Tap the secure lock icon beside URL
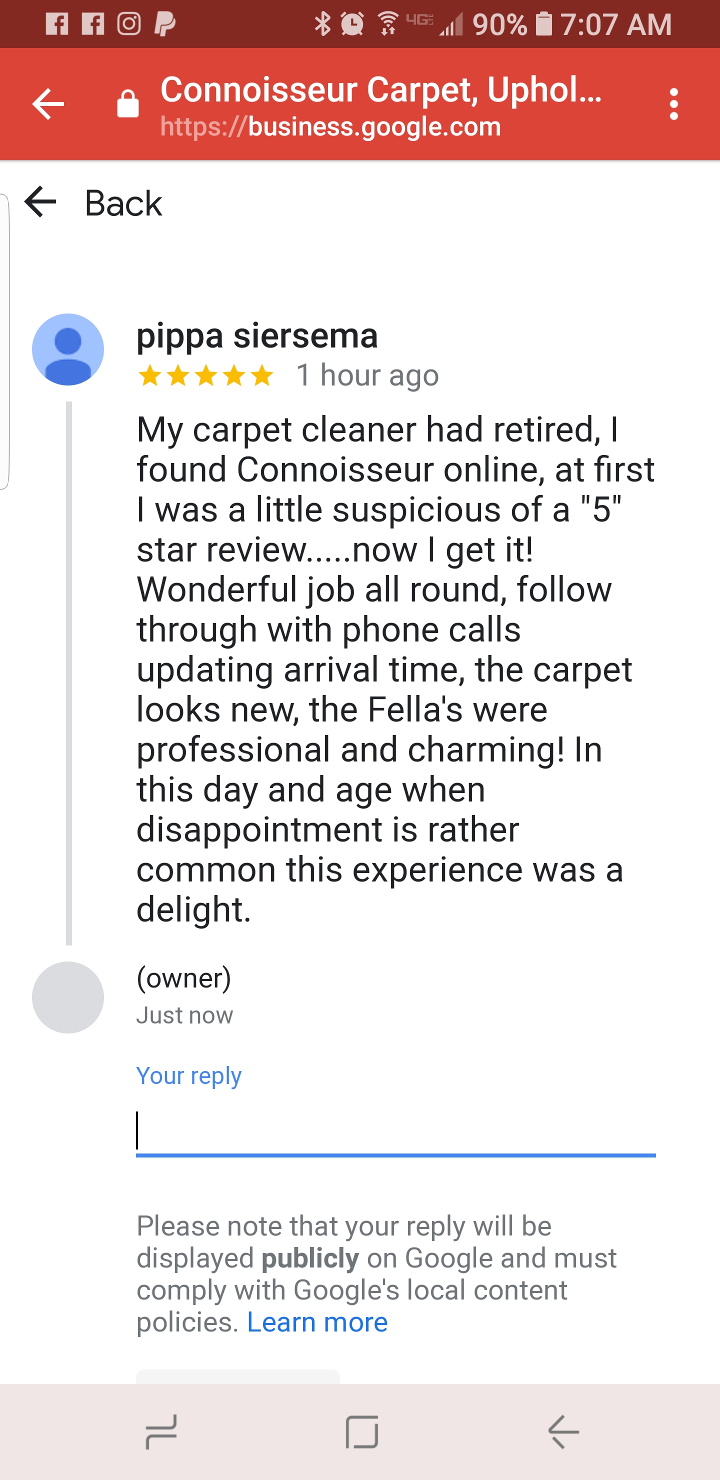The height and width of the screenshot is (1480, 720). point(127,104)
